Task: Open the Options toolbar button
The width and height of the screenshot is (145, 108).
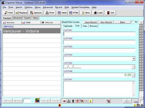Action: point(36,13)
